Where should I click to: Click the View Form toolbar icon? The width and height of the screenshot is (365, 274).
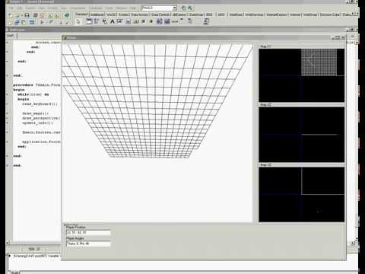pyautogui.click(x=17, y=22)
